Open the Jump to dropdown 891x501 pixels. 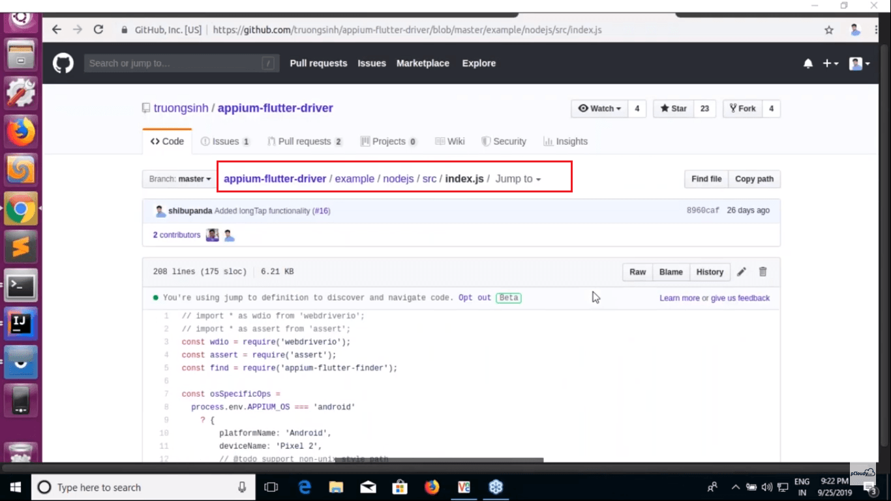tap(518, 179)
